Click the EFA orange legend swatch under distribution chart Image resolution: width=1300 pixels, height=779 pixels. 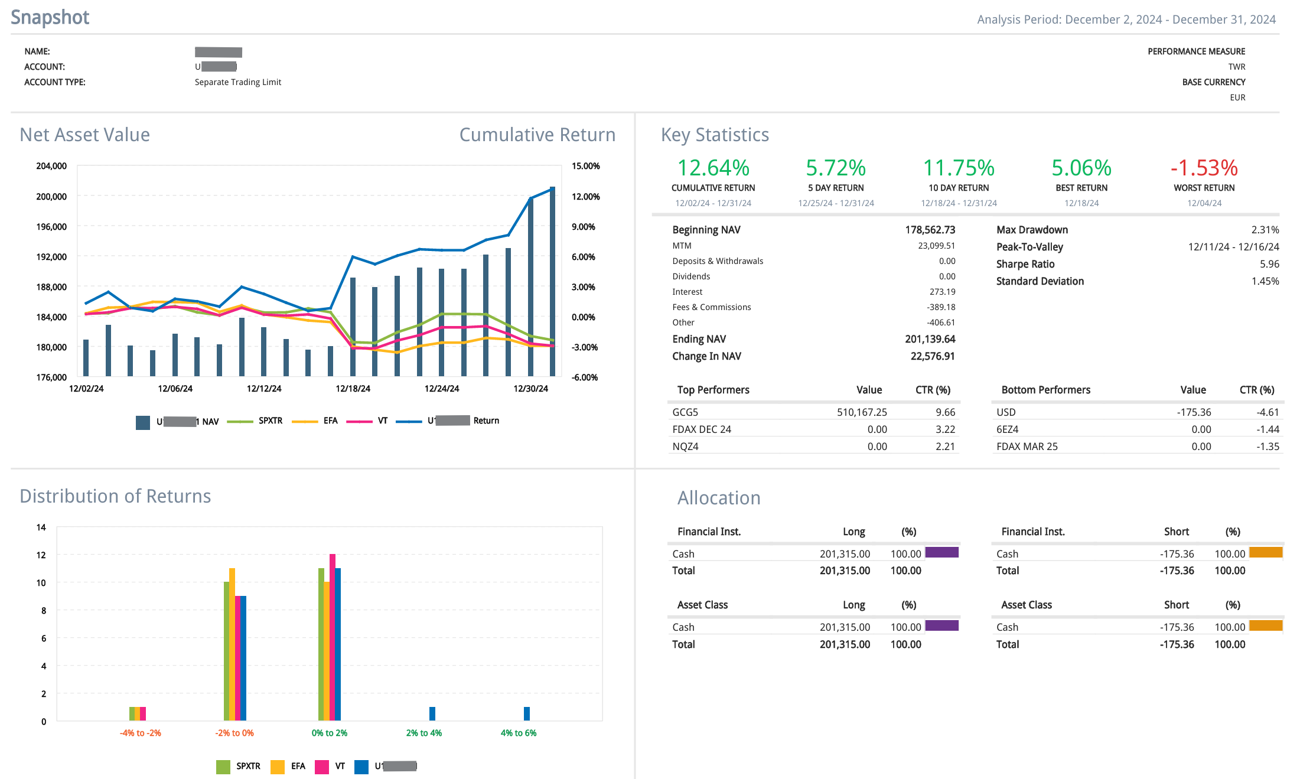point(277,767)
